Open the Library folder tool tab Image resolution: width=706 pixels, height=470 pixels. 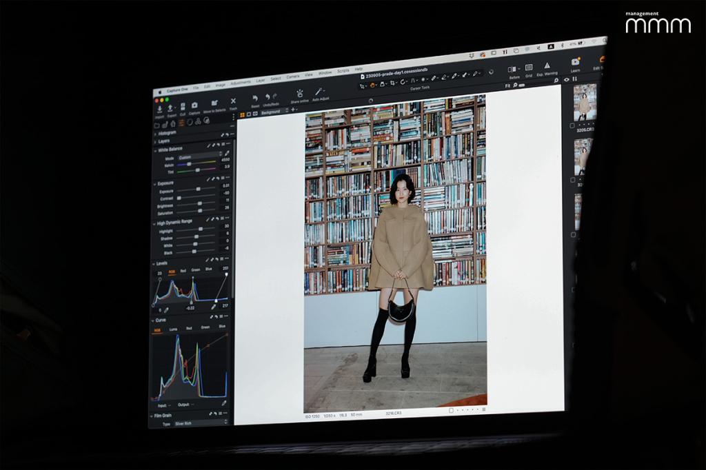click(157, 125)
